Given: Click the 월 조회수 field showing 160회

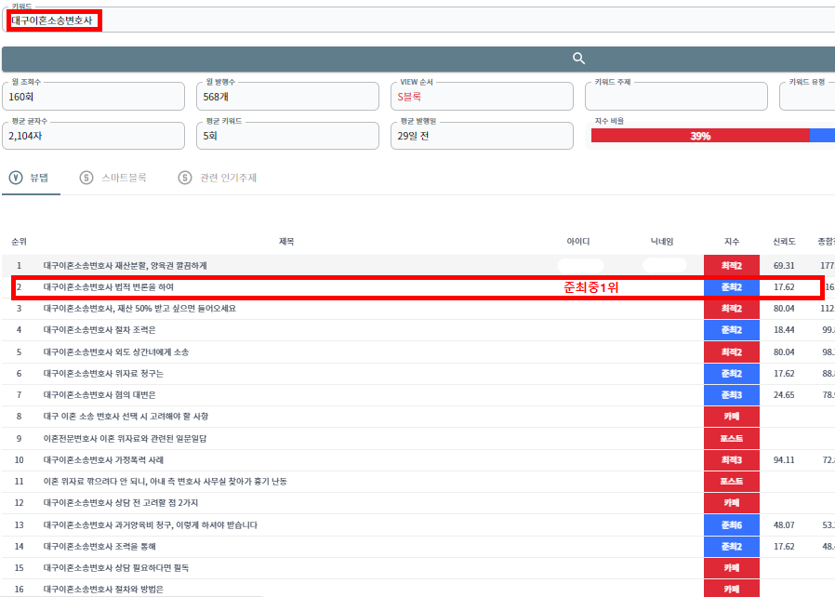Looking at the screenshot, I should [94, 97].
